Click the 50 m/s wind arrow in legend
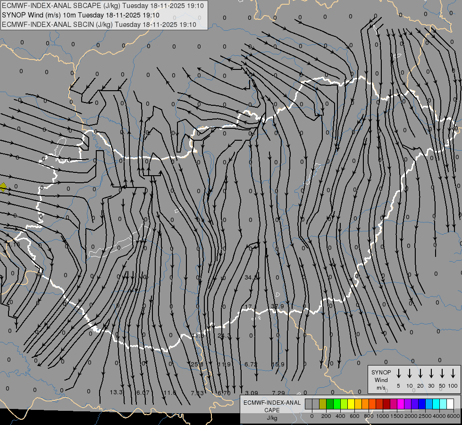 tap(442, 373)
